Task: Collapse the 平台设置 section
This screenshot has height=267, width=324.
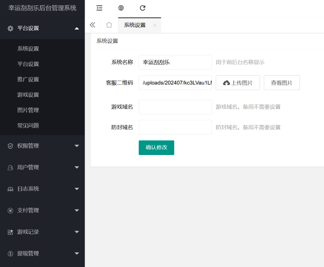Action: [x=76, y=28]
